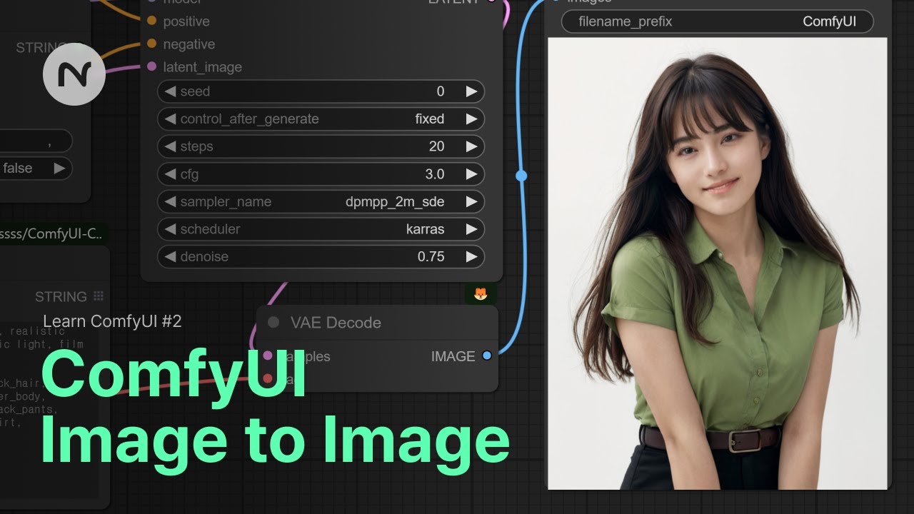Click the VAE Decode node title

[336, 323]
